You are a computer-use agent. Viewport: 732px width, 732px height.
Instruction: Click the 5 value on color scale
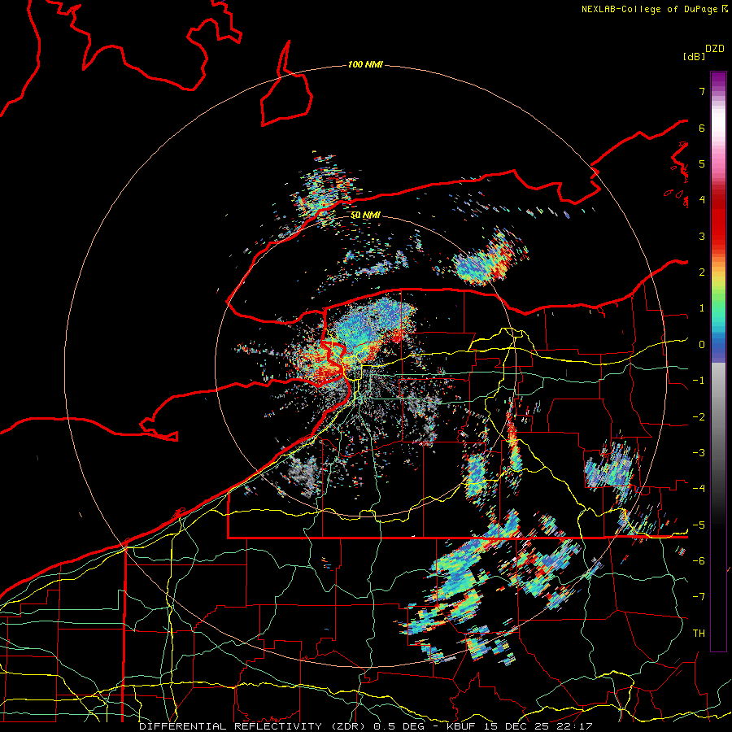pyautogui.click(x=702, y=163)
